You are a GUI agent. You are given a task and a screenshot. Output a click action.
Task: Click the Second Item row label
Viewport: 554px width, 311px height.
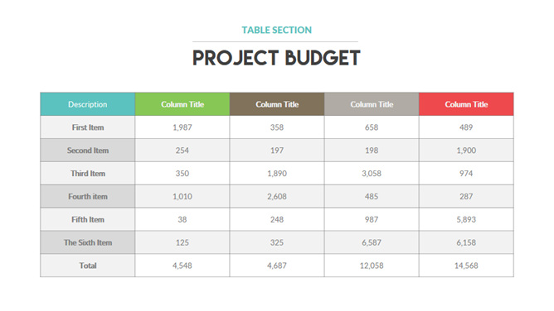coord(88,151)
